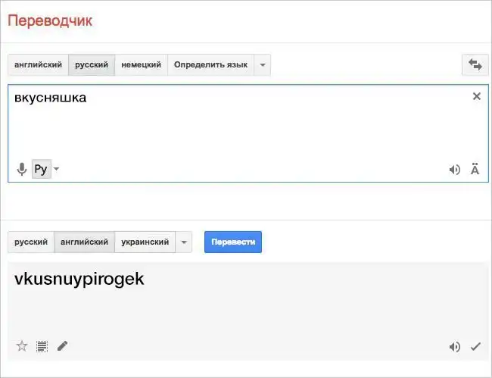Viewport: 492px width, 378px height.
Task: Mark translation as correct with checkmark
Action: pos(475,347)
